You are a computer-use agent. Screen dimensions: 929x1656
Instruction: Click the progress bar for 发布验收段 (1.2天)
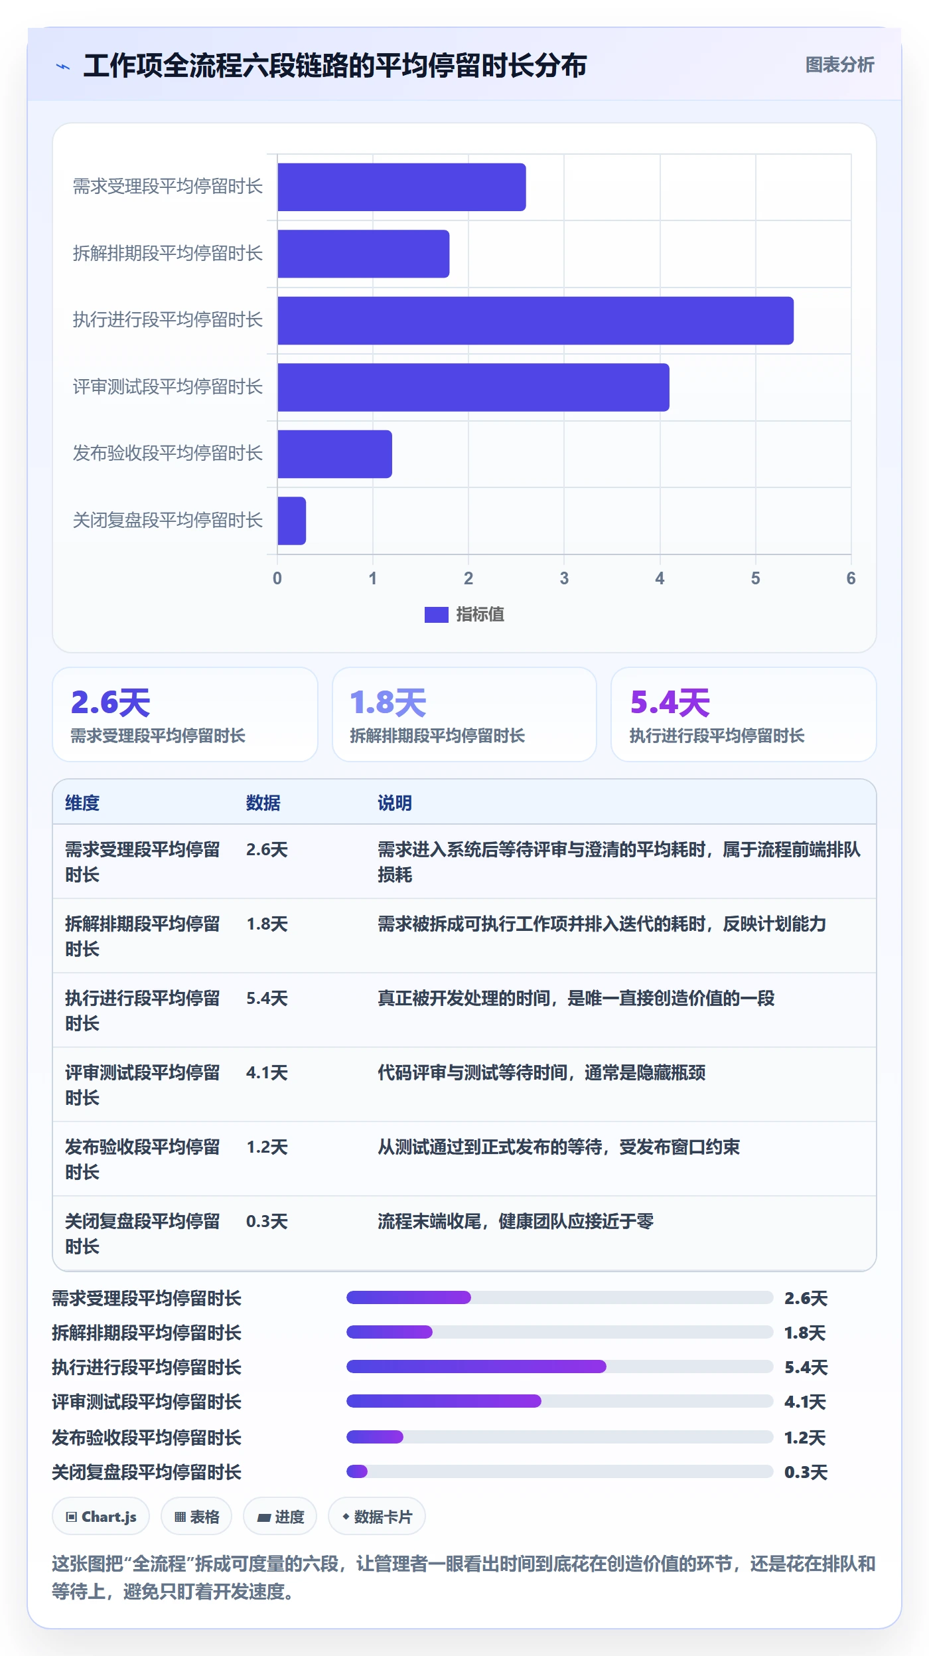(560, 1437)
